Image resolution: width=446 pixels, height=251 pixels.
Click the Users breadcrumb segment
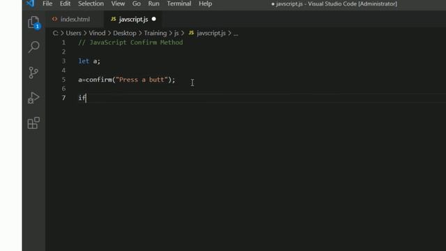point(73,33)
